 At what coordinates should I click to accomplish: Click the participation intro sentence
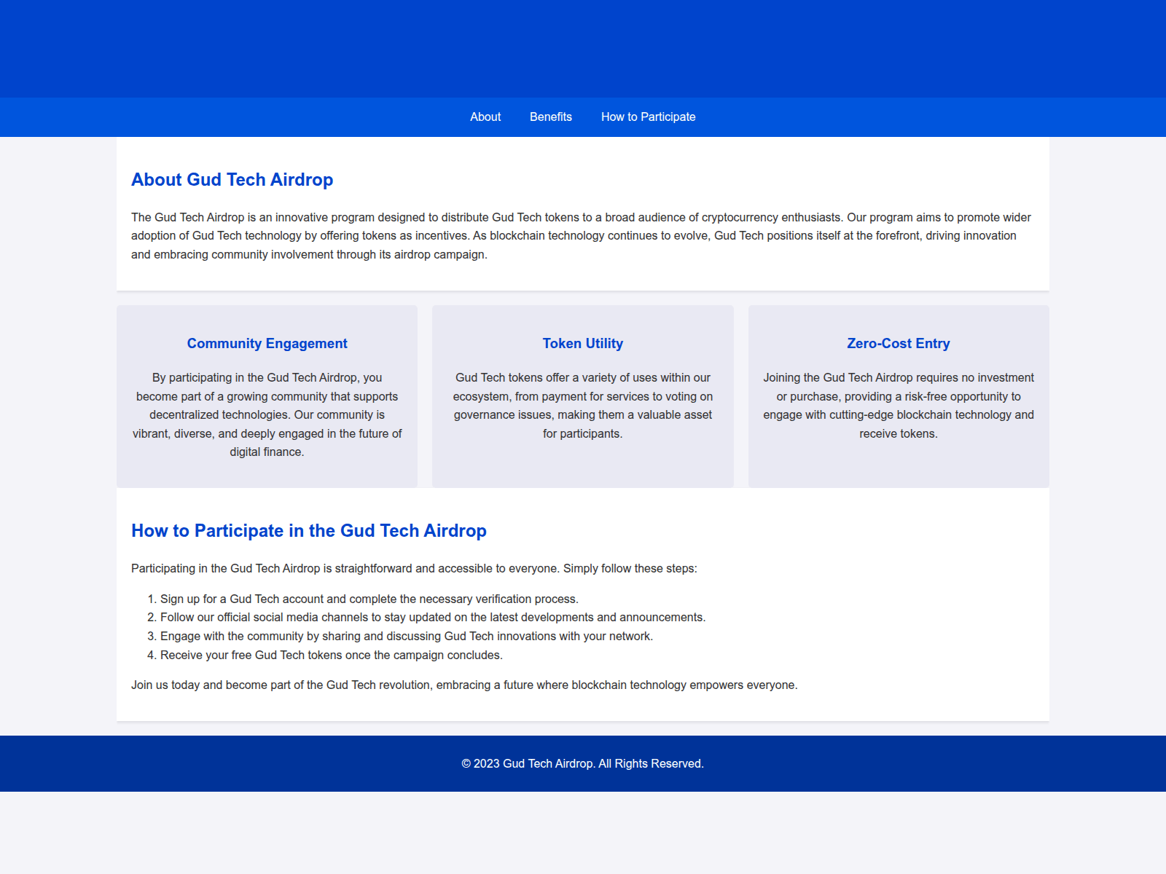click(414, 568)
